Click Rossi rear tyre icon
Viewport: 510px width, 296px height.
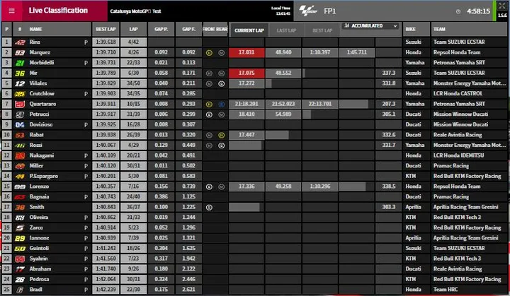tap(222, 146)
